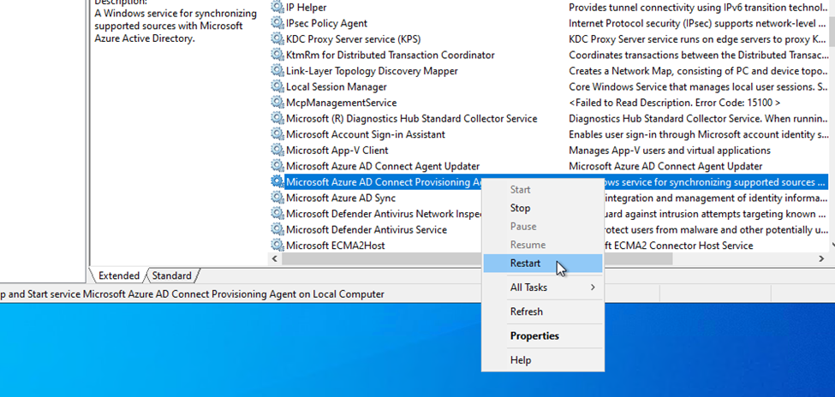Click the 'Creates a Network Map' description cell
Viewport: 835px width, 397px height.
(699, 71)
